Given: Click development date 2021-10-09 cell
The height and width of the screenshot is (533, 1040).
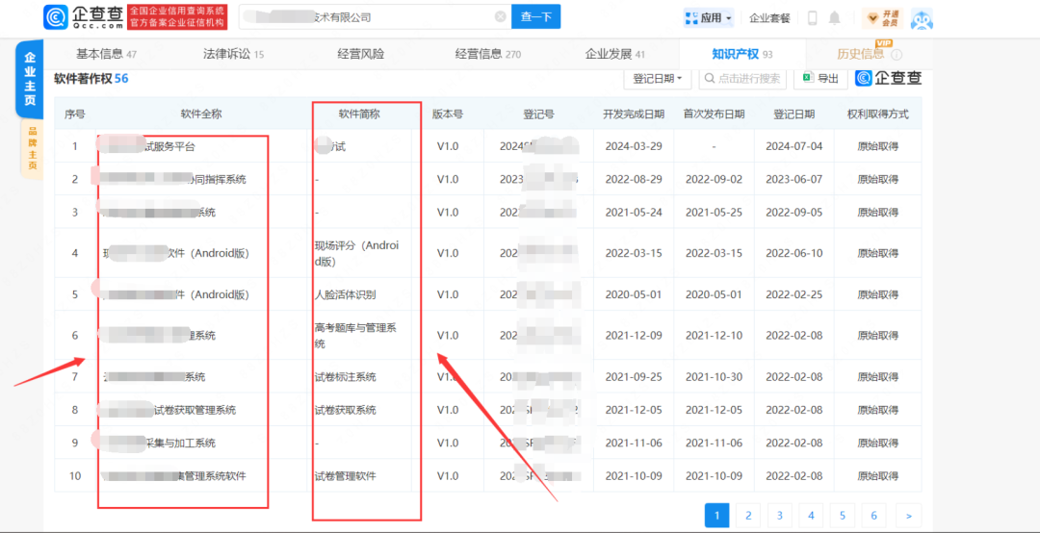Looking at the screenshot, I should click(x=634, y=476).
